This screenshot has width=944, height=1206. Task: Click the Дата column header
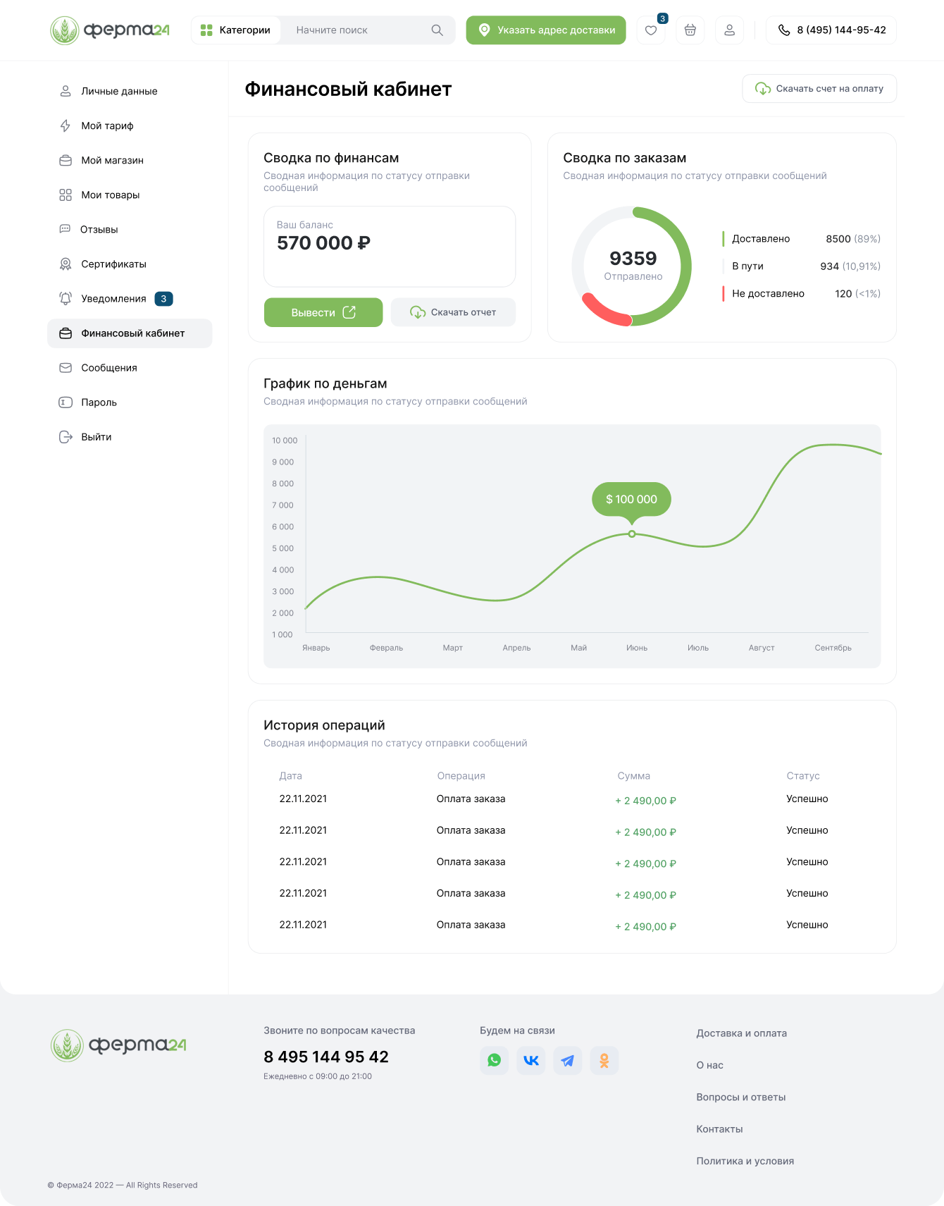[x=291, y=776]
